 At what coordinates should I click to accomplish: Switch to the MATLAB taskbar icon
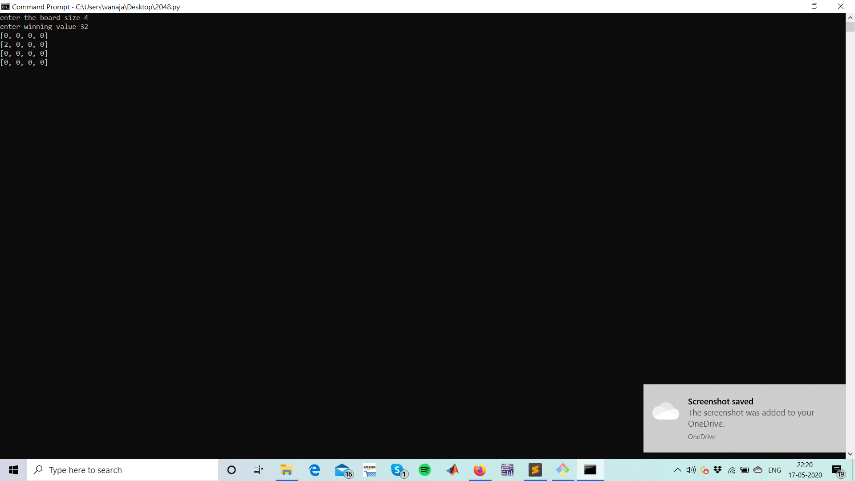(452, 470)
